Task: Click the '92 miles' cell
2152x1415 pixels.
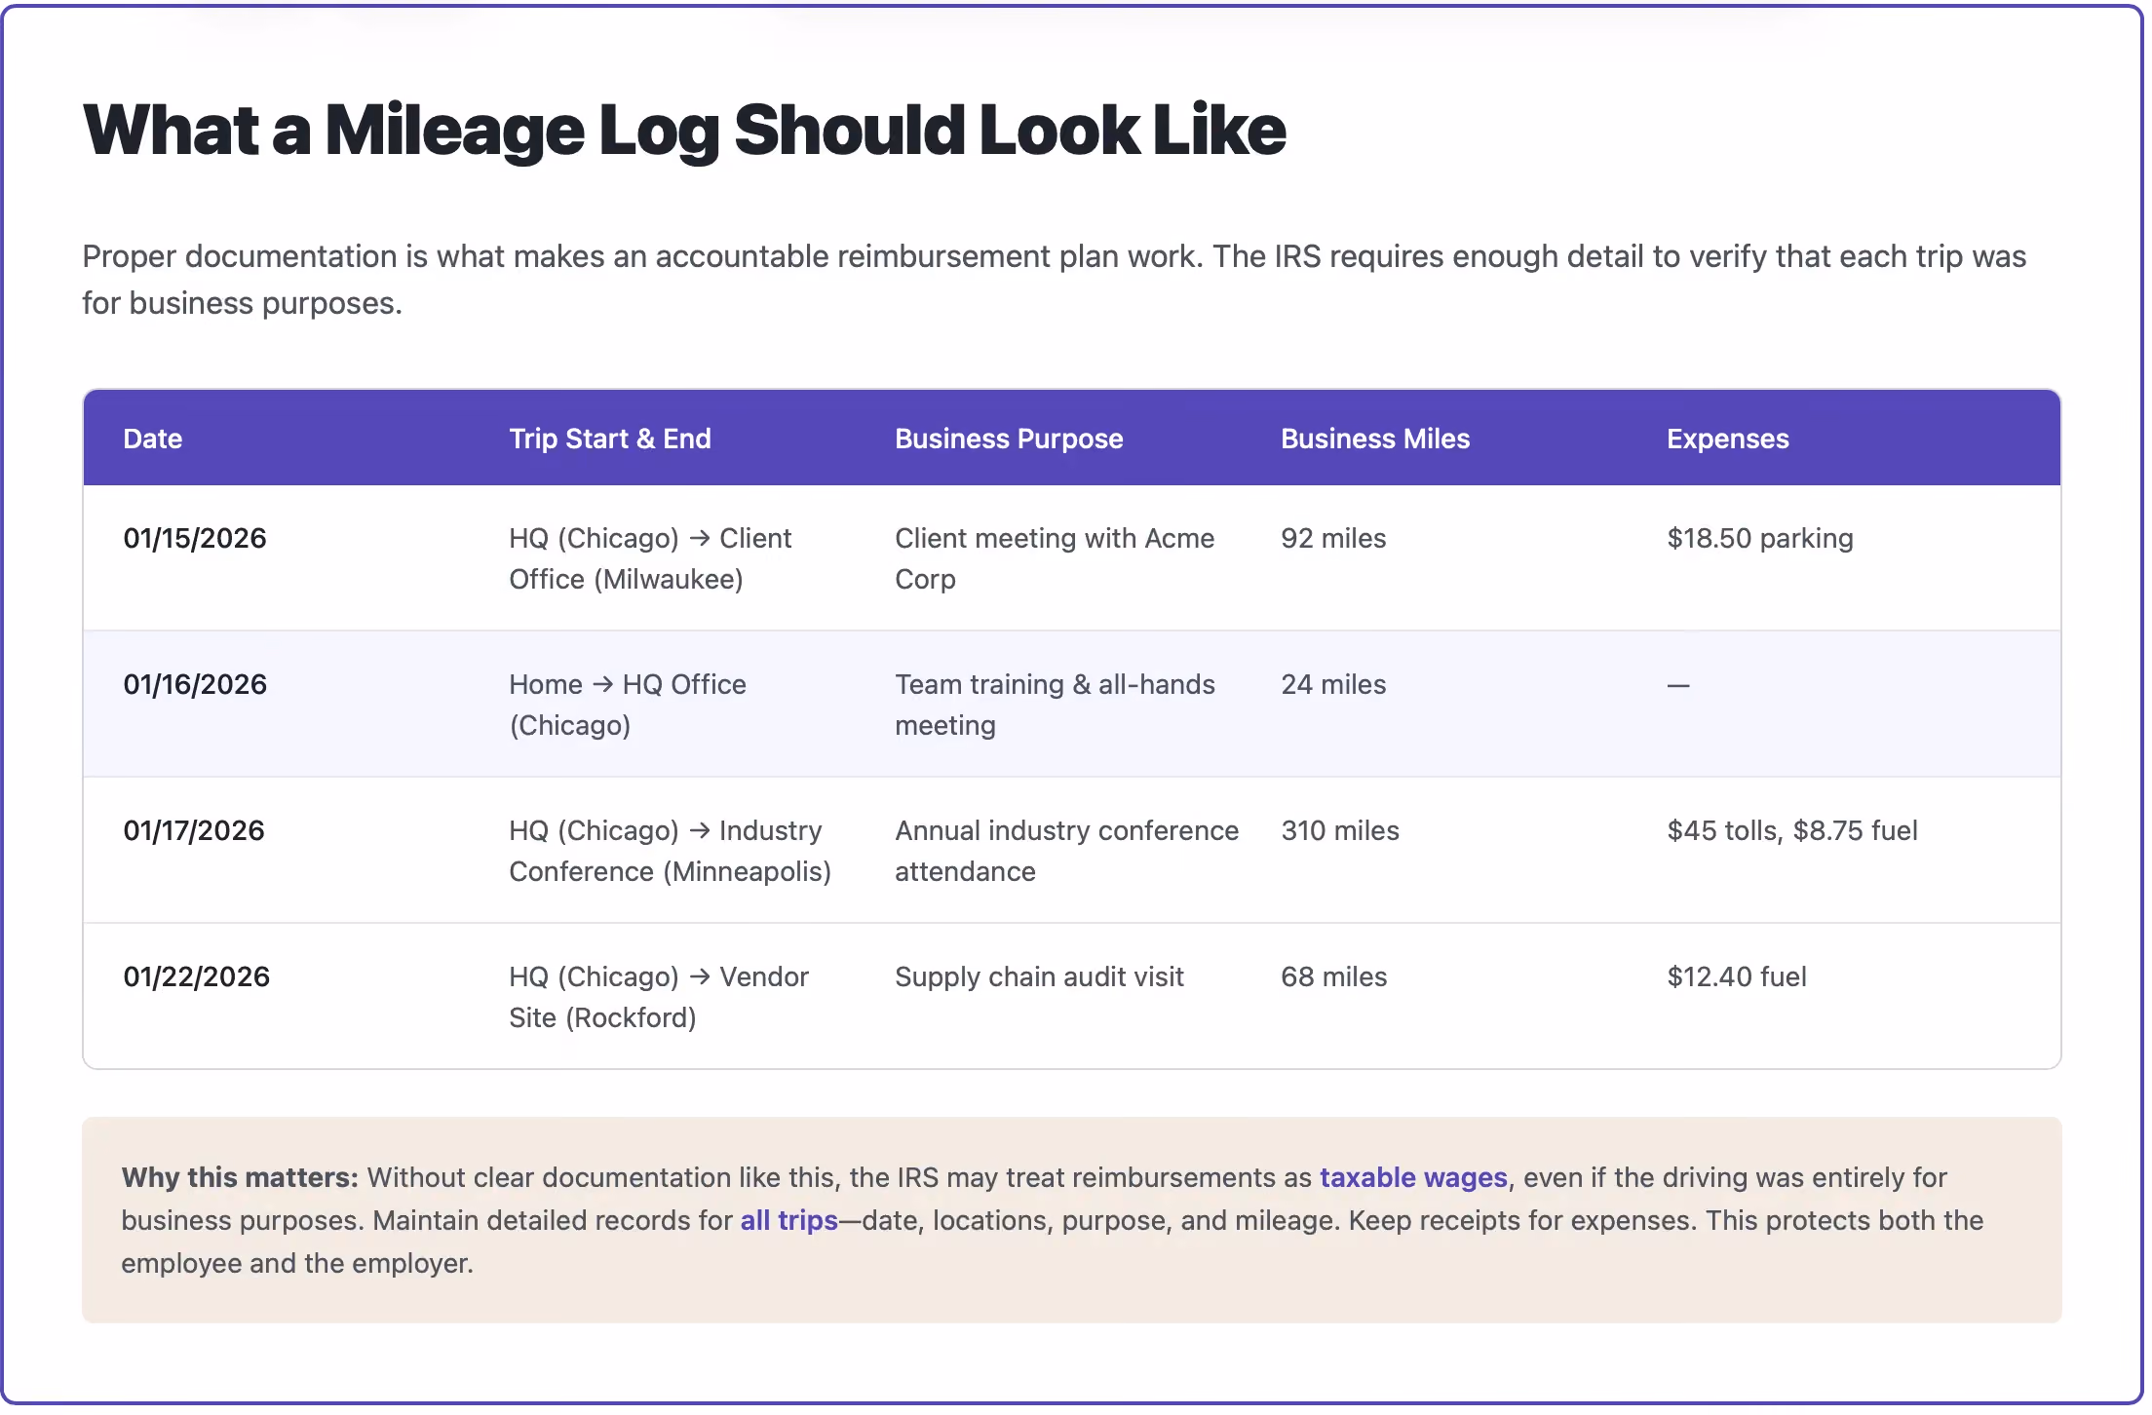Action: pos(1333,538)
